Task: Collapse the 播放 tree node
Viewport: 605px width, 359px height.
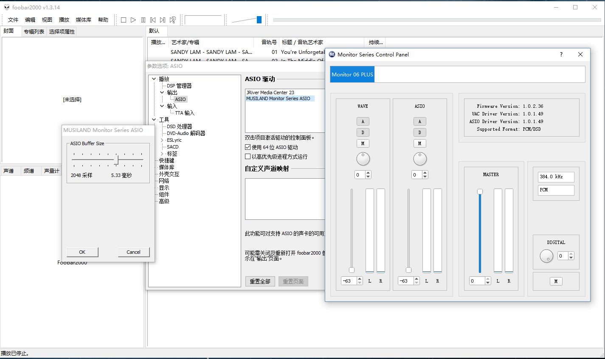Action: click(x=154, y=79)
